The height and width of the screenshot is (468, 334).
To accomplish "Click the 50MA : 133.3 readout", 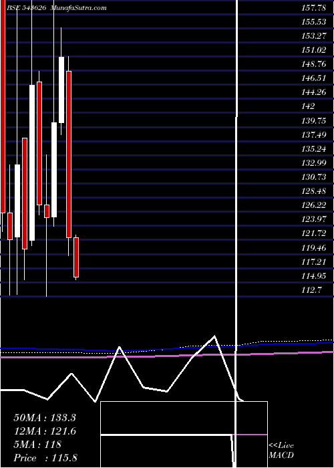I will tap(45, 418).
